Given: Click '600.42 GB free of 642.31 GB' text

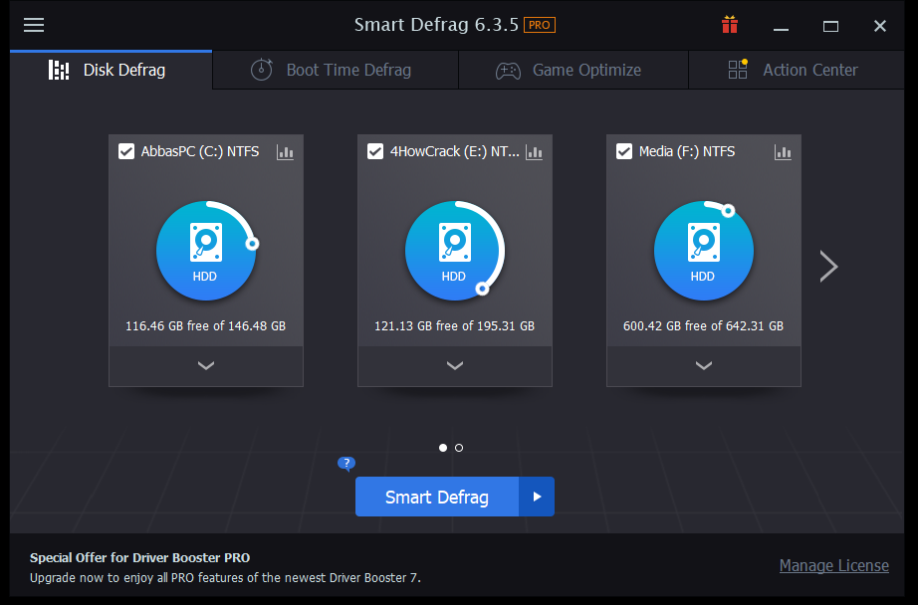Looking at the screenshot, I should [x=703, y=326].
